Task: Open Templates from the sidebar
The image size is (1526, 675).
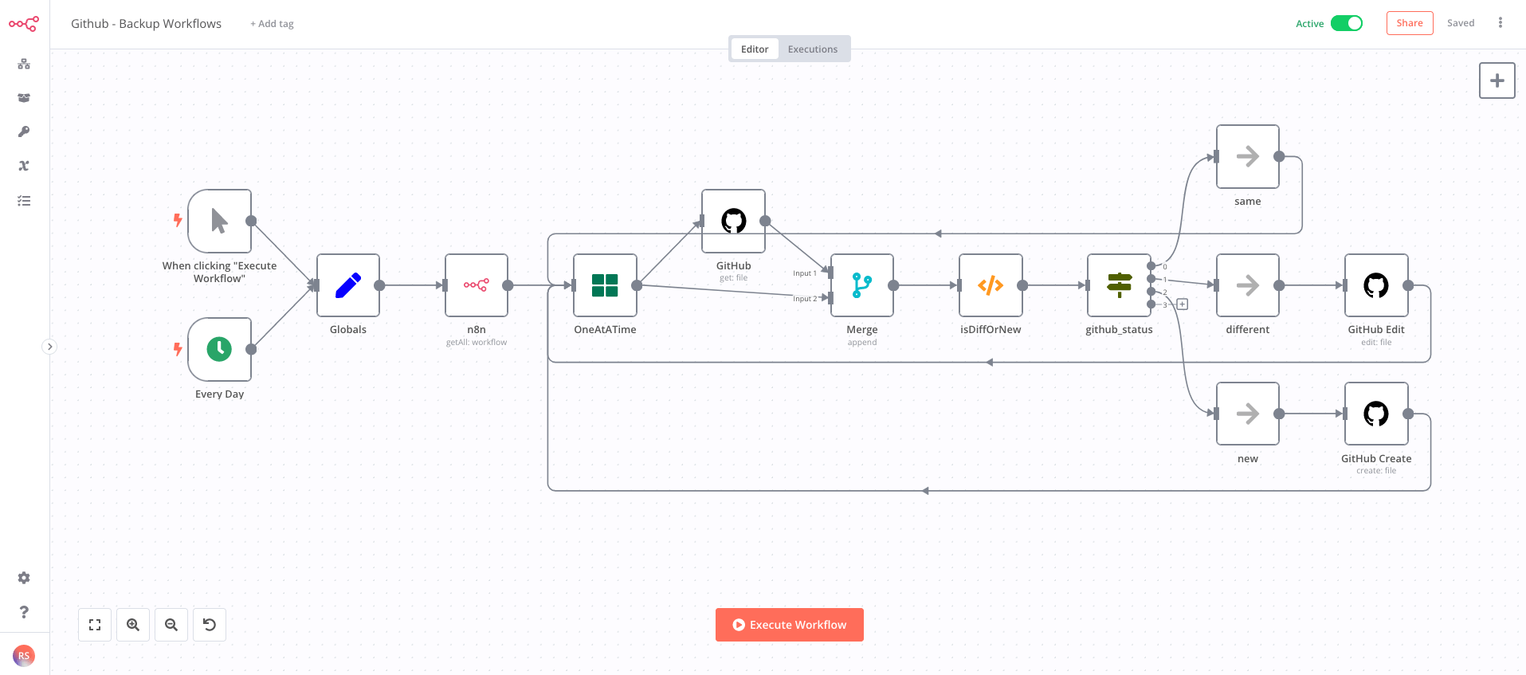Action: pos(24,98)
